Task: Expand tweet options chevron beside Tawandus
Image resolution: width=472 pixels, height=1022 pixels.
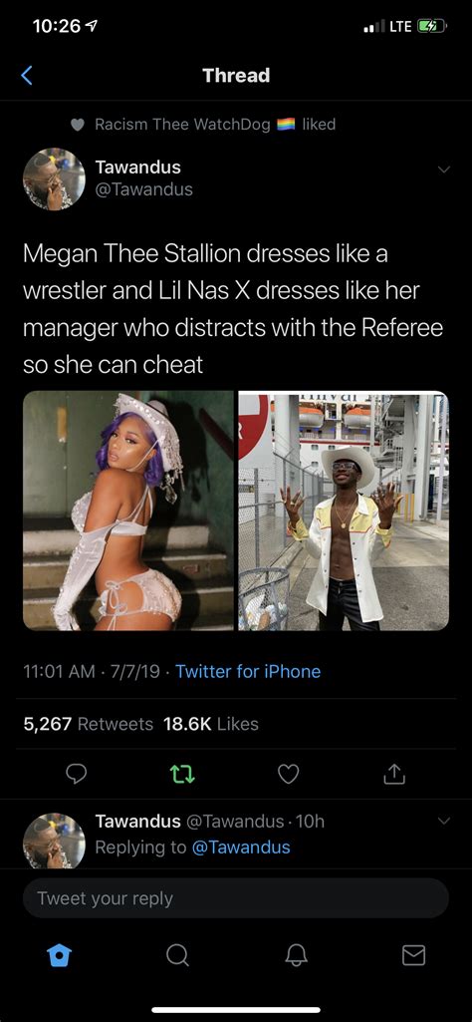Action: coord(443,170)
